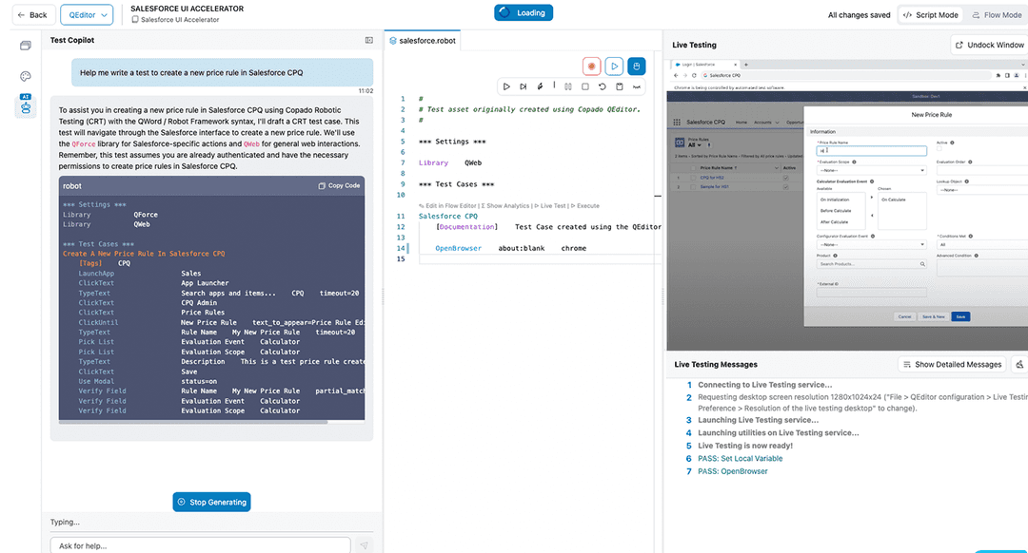The height and width of the screenshot is (553, 1028).
Task: Open the Lookup Object dropdown
Action: [x=982, y=190]
